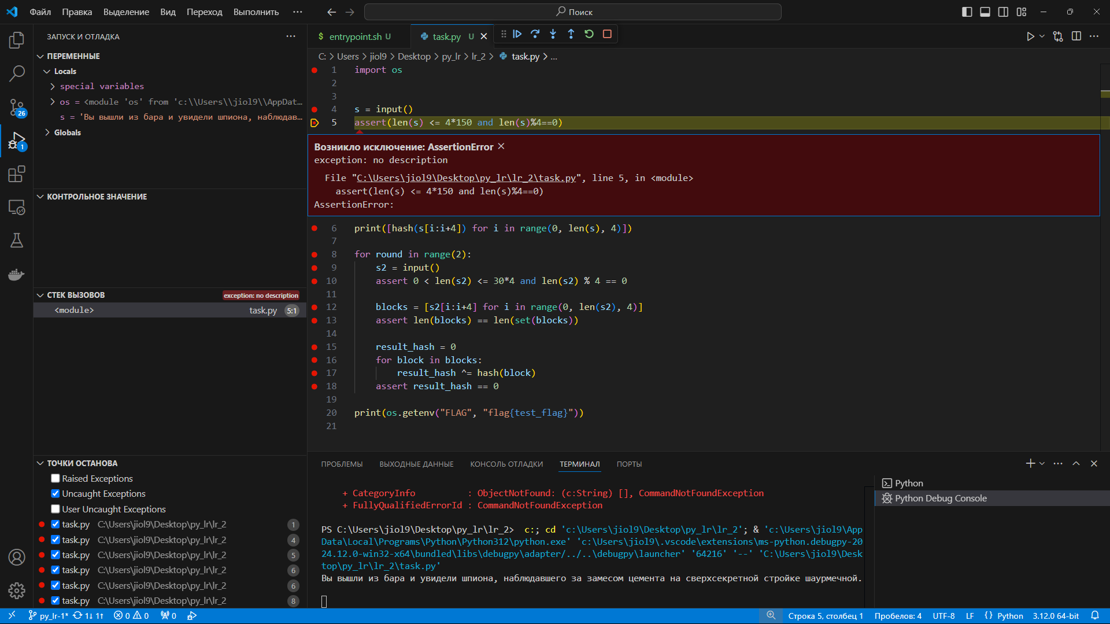
Task: Disable task.py breakpoint on line 1
Action: click(x=55, y=524)
